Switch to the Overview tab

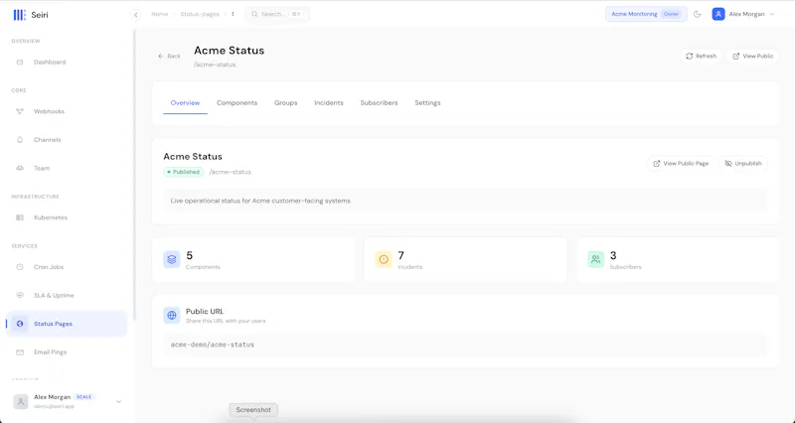[x=185, y=103]
